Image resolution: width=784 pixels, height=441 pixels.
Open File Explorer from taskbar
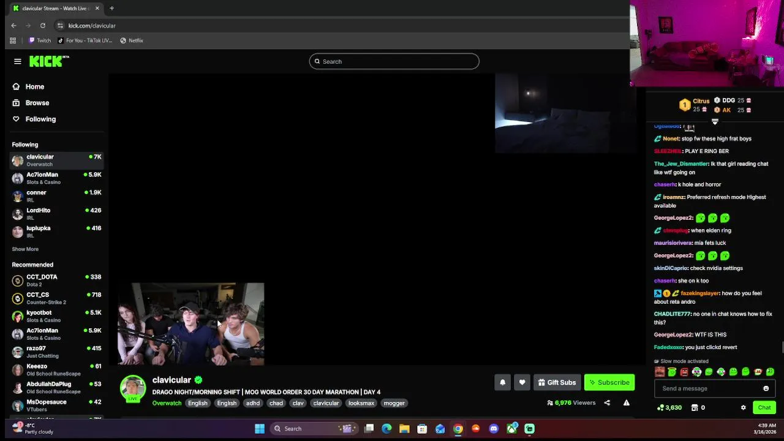(x=404, y=429)
